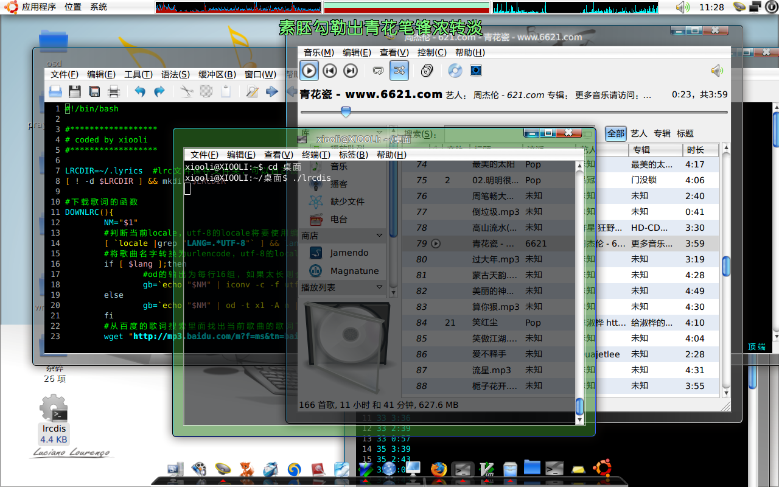Select Magnatune store in the sidebar
Screen dimensions: 779x487
coord(354,271)
